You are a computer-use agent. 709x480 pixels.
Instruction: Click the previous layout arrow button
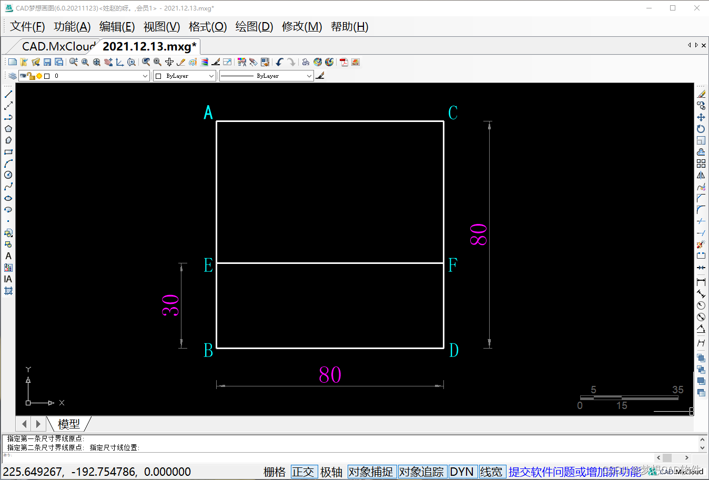[x=24, y=424]
